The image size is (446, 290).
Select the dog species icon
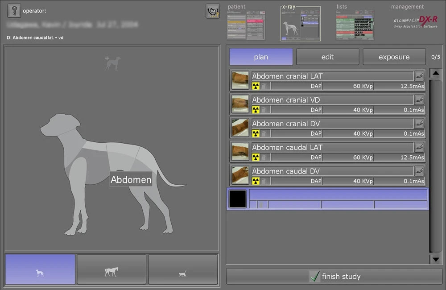40,269
